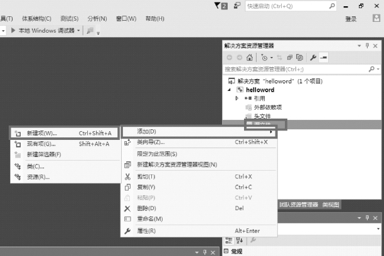
Task: Select the solution "helloword" node
Action: 275,81
